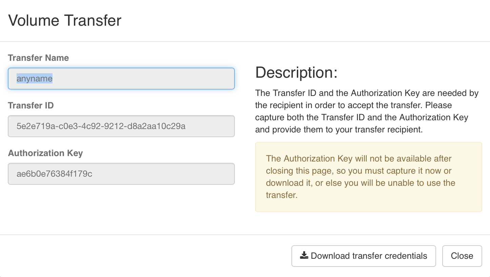Click the Authorization Key label
490x277 pixels.
tap(45, 153)
